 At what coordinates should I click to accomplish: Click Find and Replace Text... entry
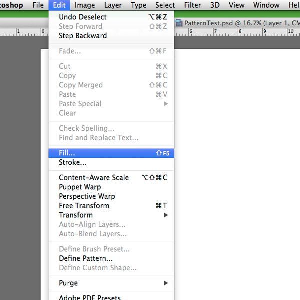(111, 138)
